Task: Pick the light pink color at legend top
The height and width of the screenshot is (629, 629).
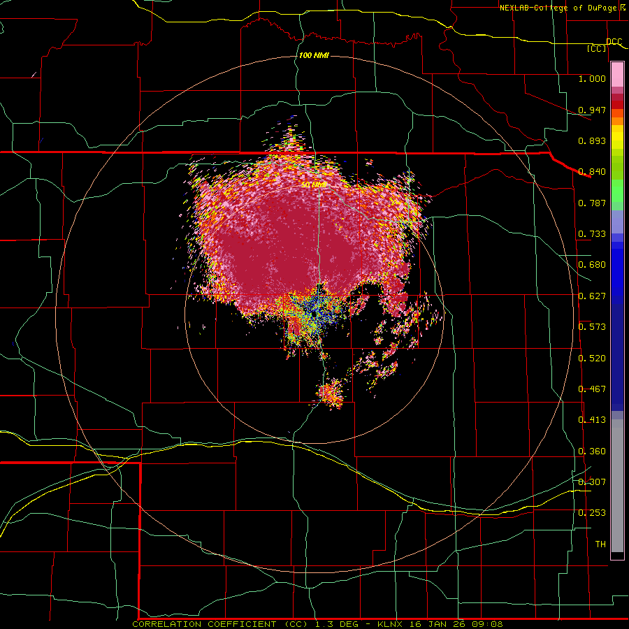Action: tap(617, 75)
